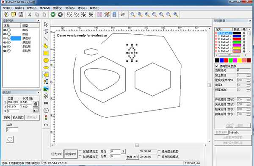Click the 标刻(F2) mark button
This screenshot has height=166, width=254.
71,154
